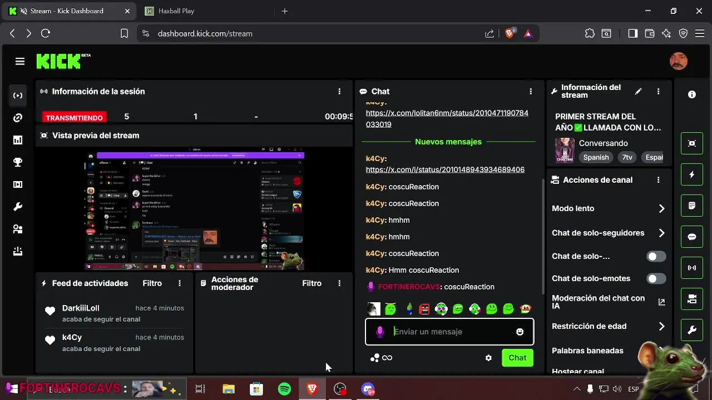Click the k4Cy follower entry in activity feed
The image size is (712, 400).
pyautogui.click(x=115, y=343)
